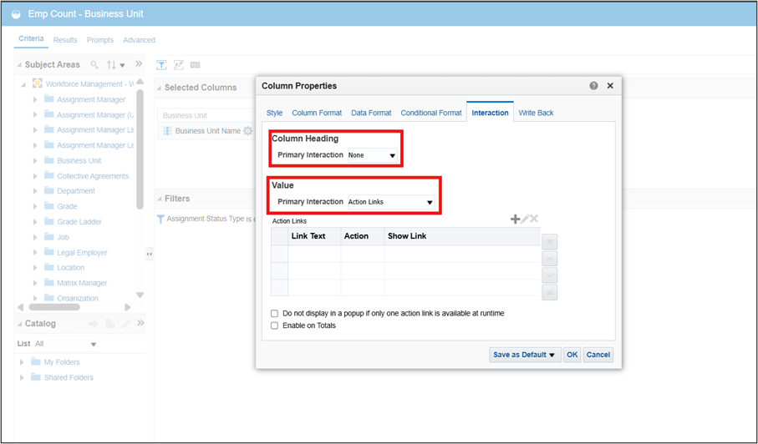758x444 pixels.
Task: Expand the Save as Default dropdown
Action: [525, 355]
